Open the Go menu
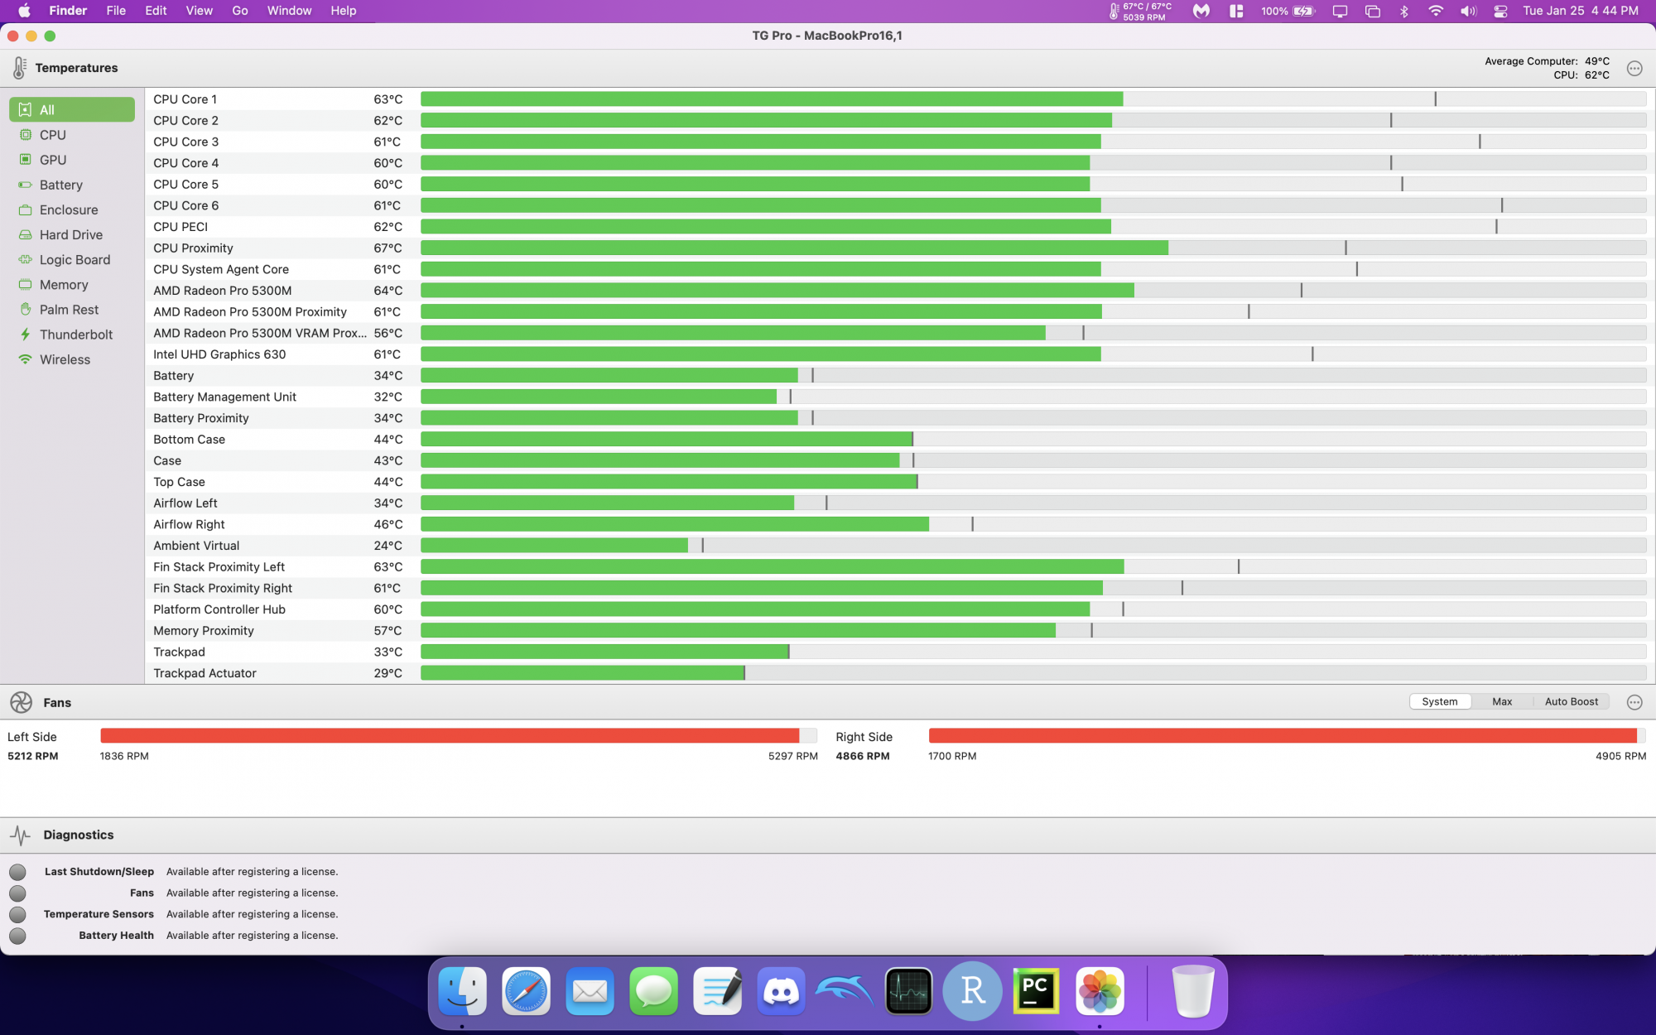Image resolution: width=1656 pixels, height=1035 pixels. point(240,11)
